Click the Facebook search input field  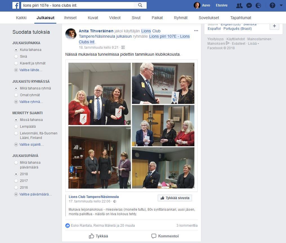tap(77, 5)
